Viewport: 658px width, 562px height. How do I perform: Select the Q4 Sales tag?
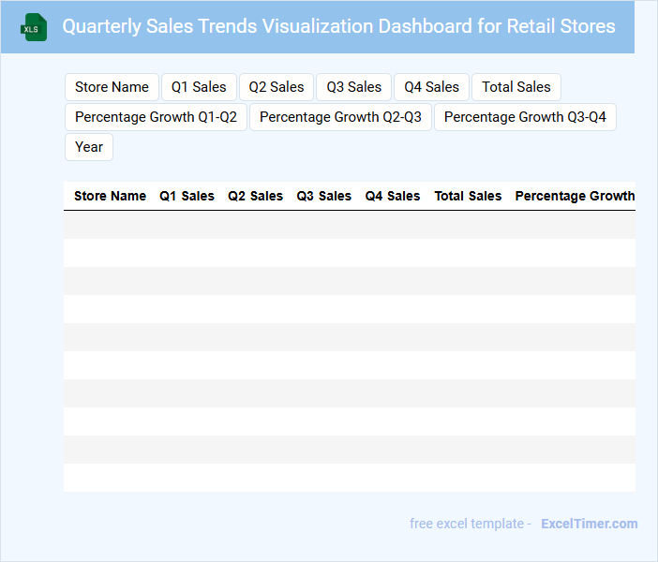(431, 87)
